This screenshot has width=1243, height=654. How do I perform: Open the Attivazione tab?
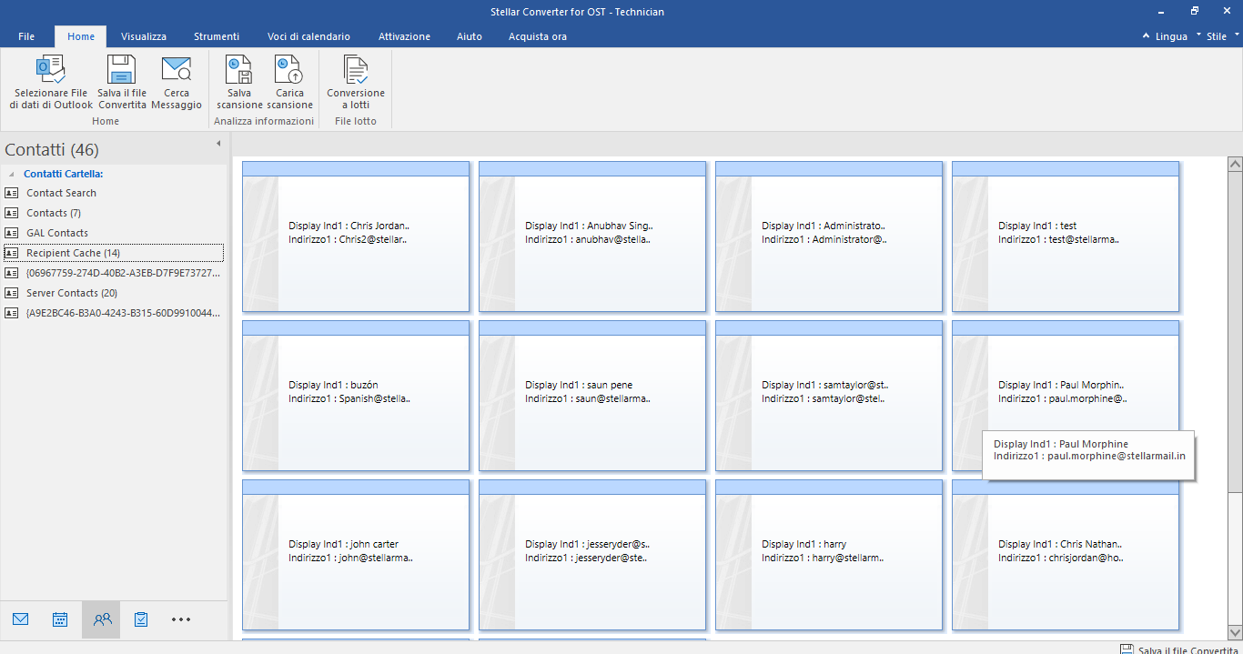tap(404, 36)
